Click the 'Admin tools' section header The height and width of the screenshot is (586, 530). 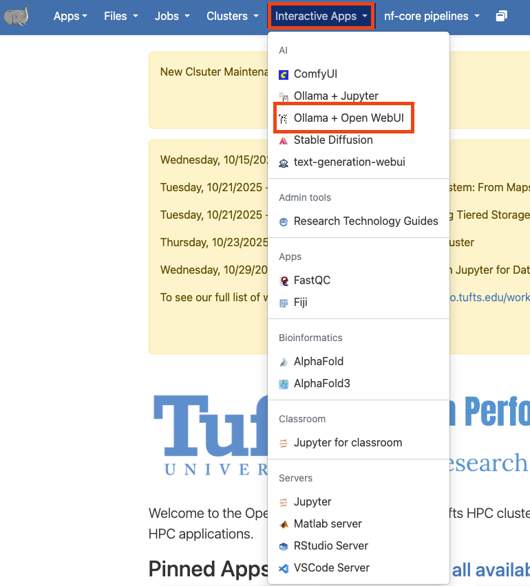click(305, 197)
